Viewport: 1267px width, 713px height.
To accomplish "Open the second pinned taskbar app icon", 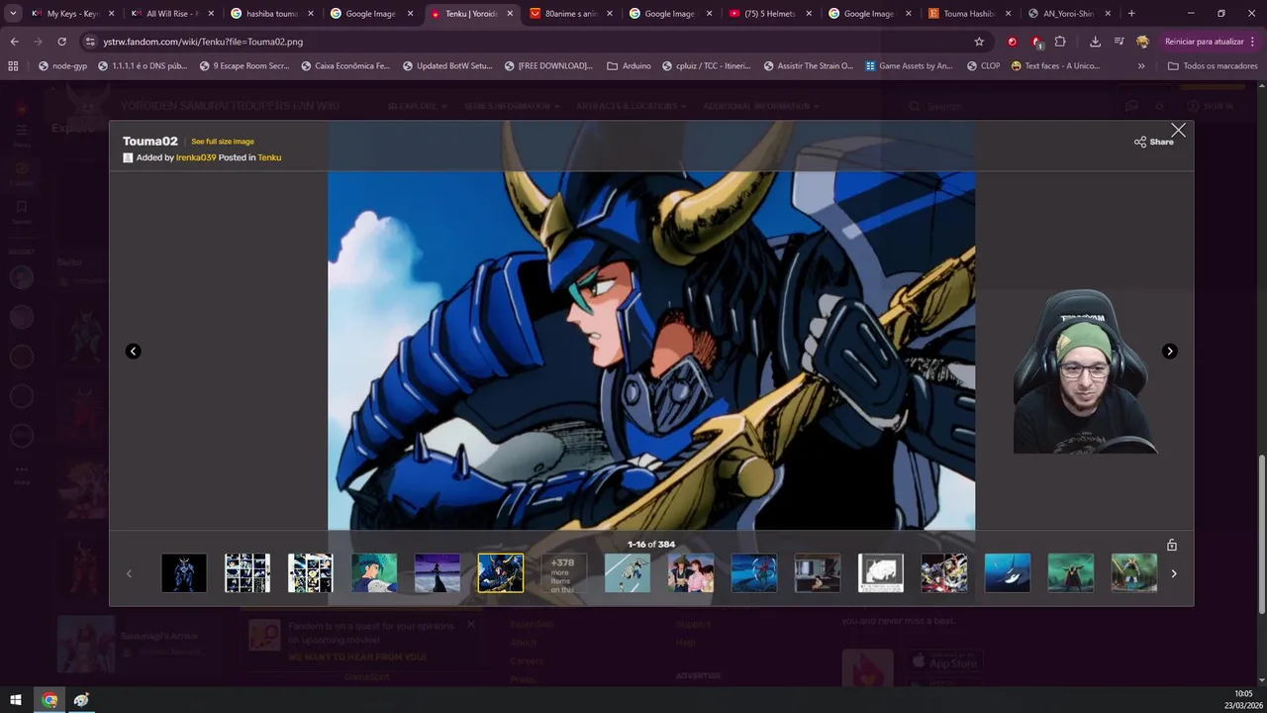I will (81, 700).
